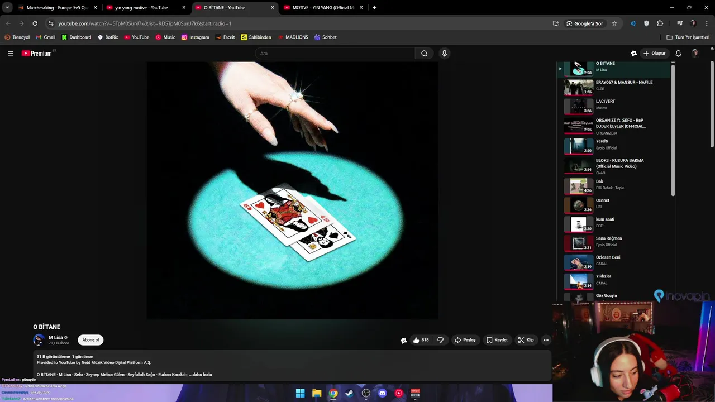Open OBS Studio from the taskbar
Image resolution: width=715 pixels, height=402 pixels.
click(366, 393)
